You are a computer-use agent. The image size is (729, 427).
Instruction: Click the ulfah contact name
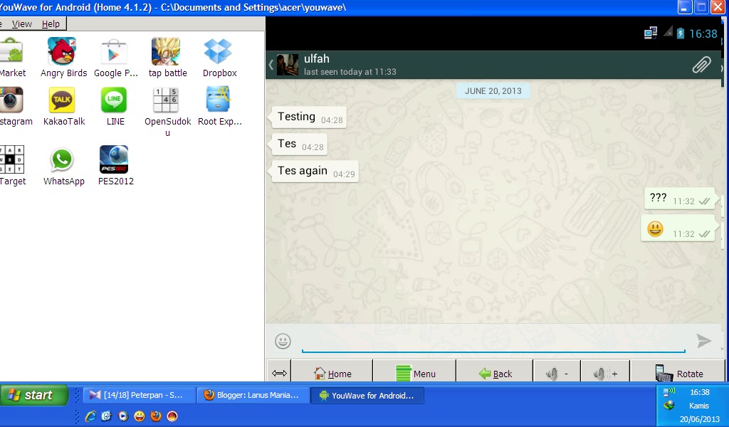click(317, 58)
